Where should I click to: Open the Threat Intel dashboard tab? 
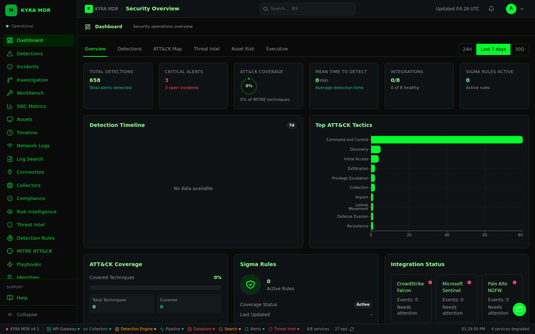click(x=207, y=49)
